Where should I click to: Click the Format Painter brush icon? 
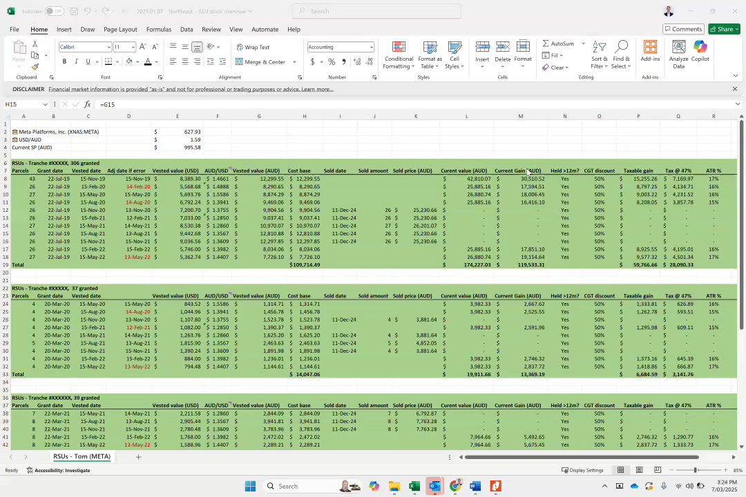[x=35, y=66]
